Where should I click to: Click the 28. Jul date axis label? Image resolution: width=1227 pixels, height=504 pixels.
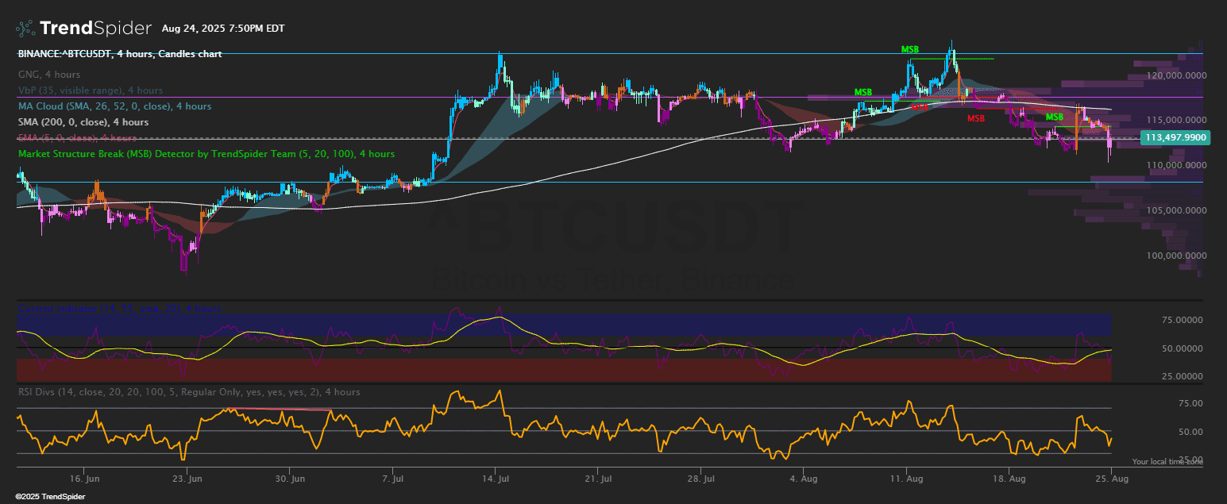(700, 479)
